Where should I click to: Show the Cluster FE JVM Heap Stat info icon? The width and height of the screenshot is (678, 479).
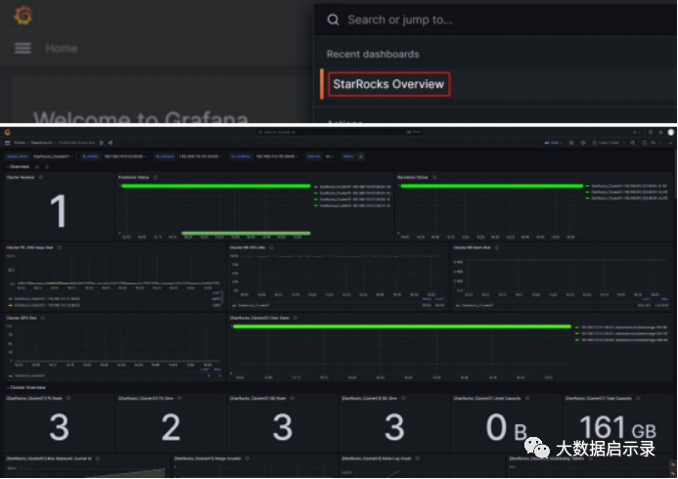click(x=60, y=247)
